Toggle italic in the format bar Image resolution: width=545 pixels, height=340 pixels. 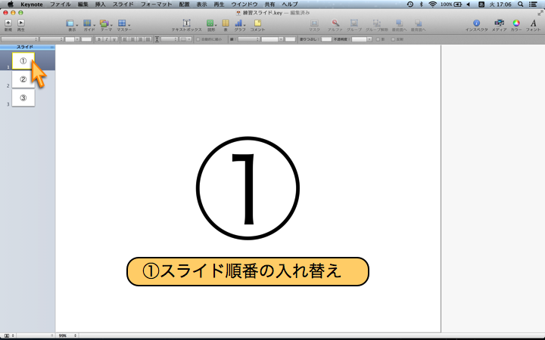click(107, 39)
